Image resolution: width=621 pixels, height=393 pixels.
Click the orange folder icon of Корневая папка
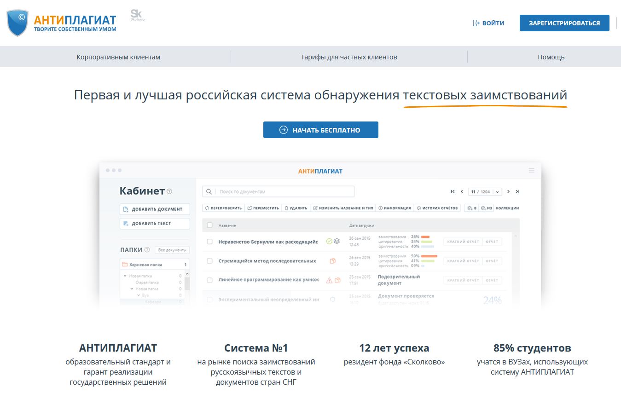[x=125, y=265]
